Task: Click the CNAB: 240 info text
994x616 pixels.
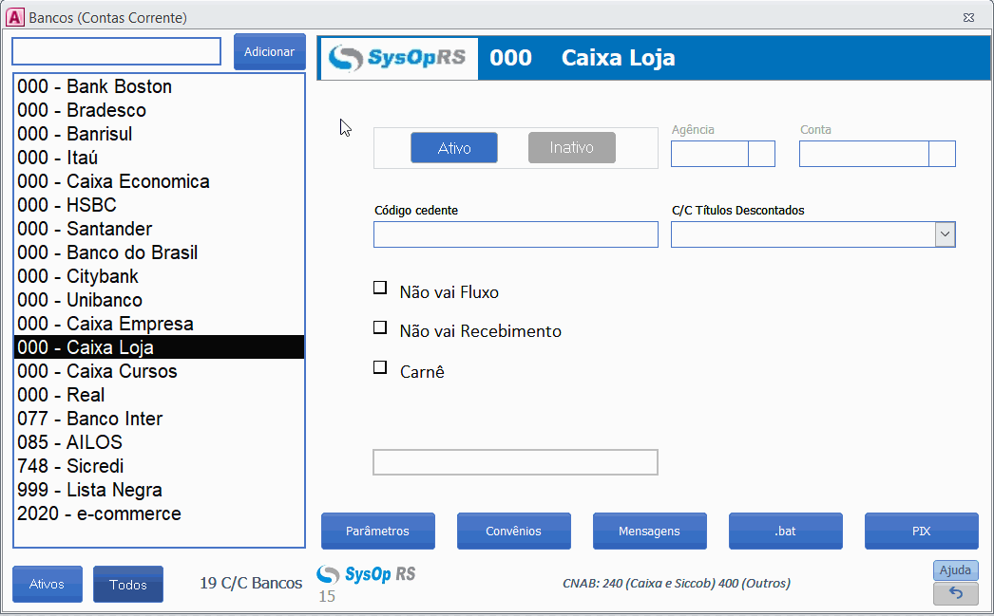Action: point(677,583)
